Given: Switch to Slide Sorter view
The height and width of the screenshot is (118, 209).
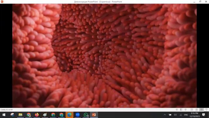Looking at the screenshot, I should coord(197,109).
